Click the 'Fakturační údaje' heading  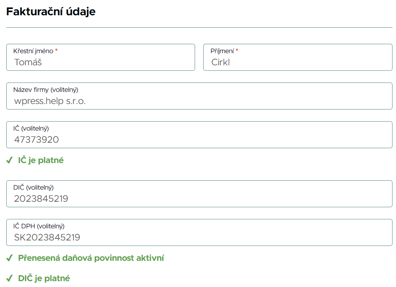[51, 12]
